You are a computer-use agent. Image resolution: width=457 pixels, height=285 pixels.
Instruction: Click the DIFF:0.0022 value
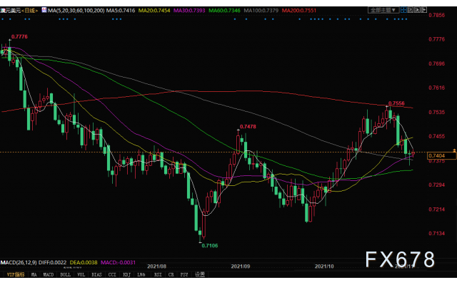point(52,263)
